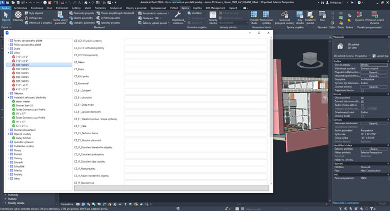
Task: Open Konstrukční nastavení dropdown
Action: (x=154, y=13)
